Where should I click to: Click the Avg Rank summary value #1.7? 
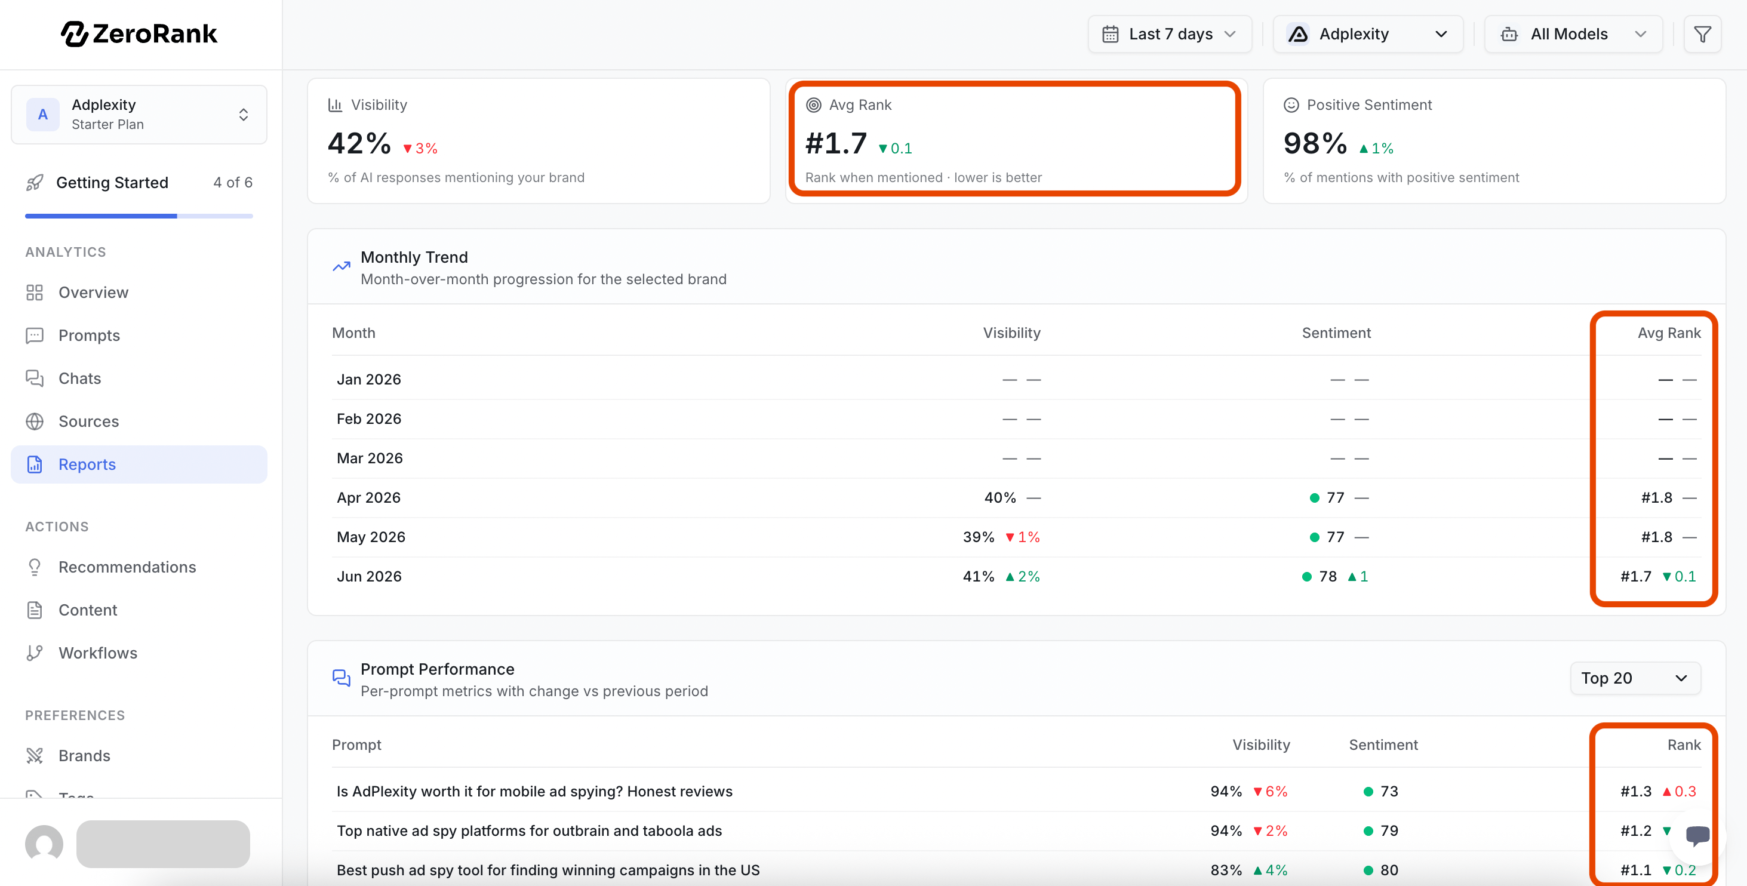(x=836, y=143)
